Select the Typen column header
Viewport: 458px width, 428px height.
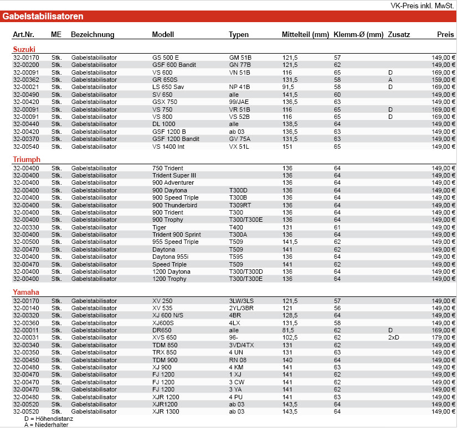(x=239, y=35)
